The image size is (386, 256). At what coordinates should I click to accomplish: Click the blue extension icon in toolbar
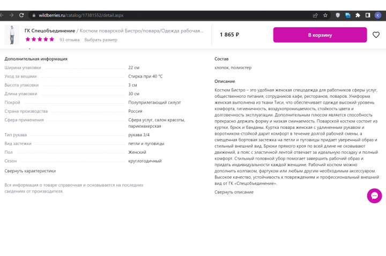[x=348, y=15]
